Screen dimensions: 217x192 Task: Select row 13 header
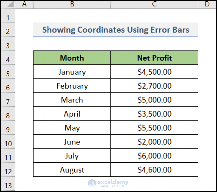pyautogui.click(x=8, y=184)
